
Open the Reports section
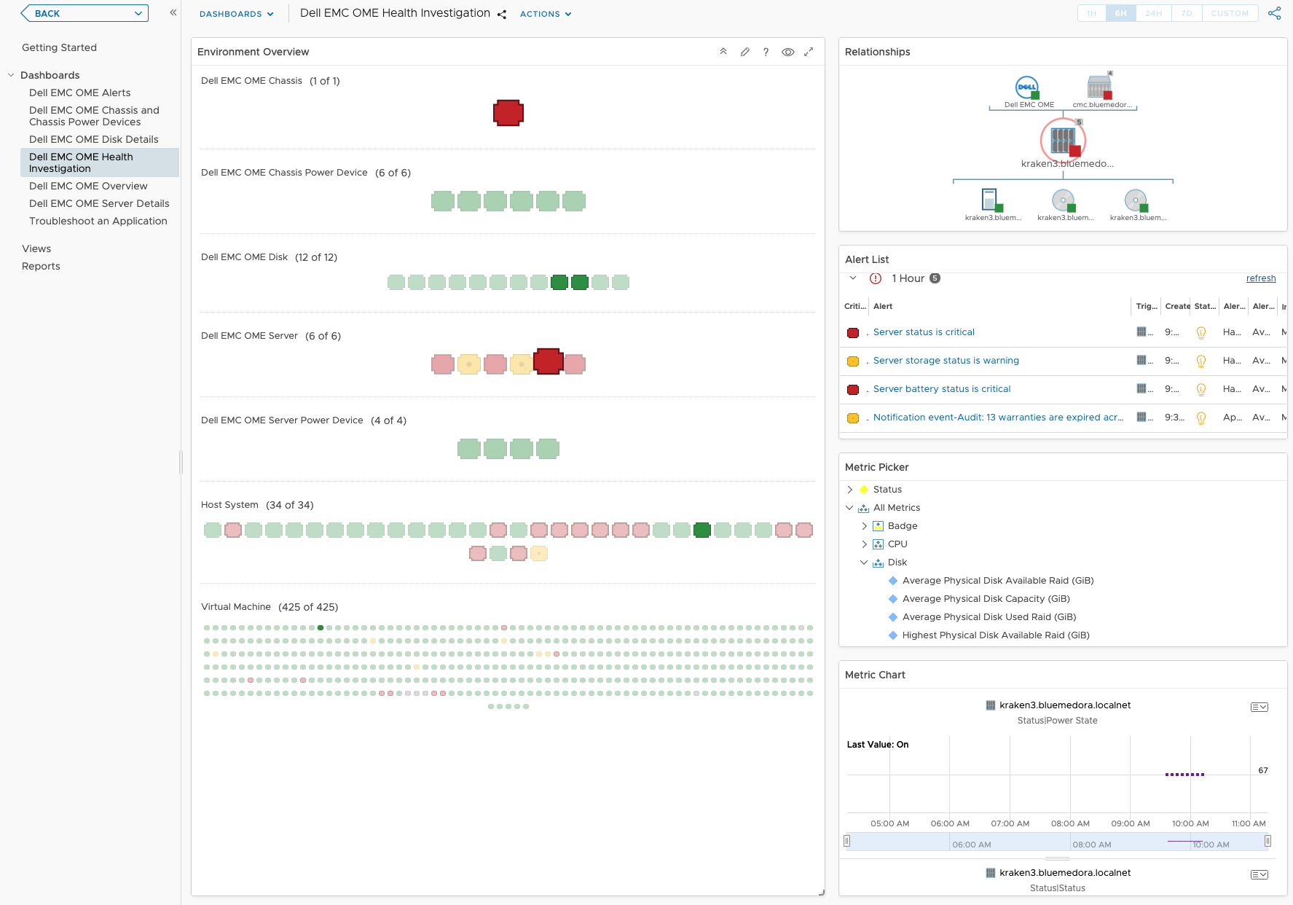[x=41, y=266]
